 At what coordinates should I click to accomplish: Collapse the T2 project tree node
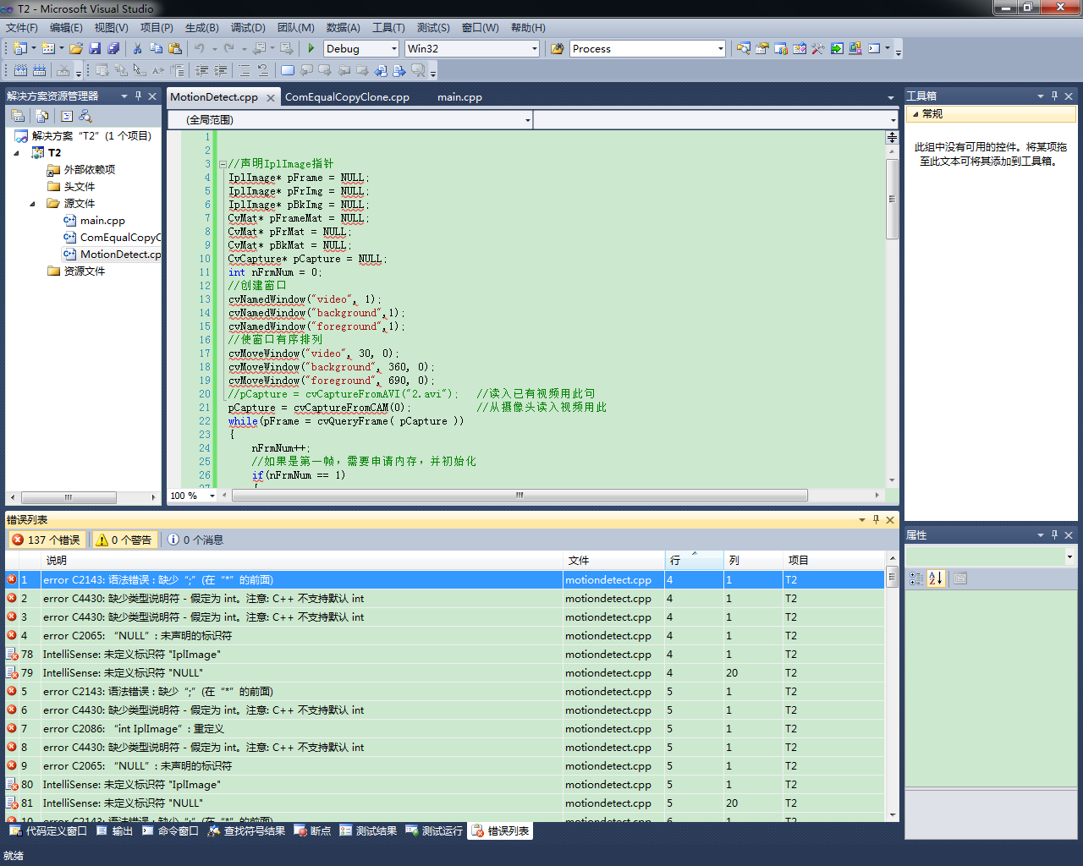[16, 153]
